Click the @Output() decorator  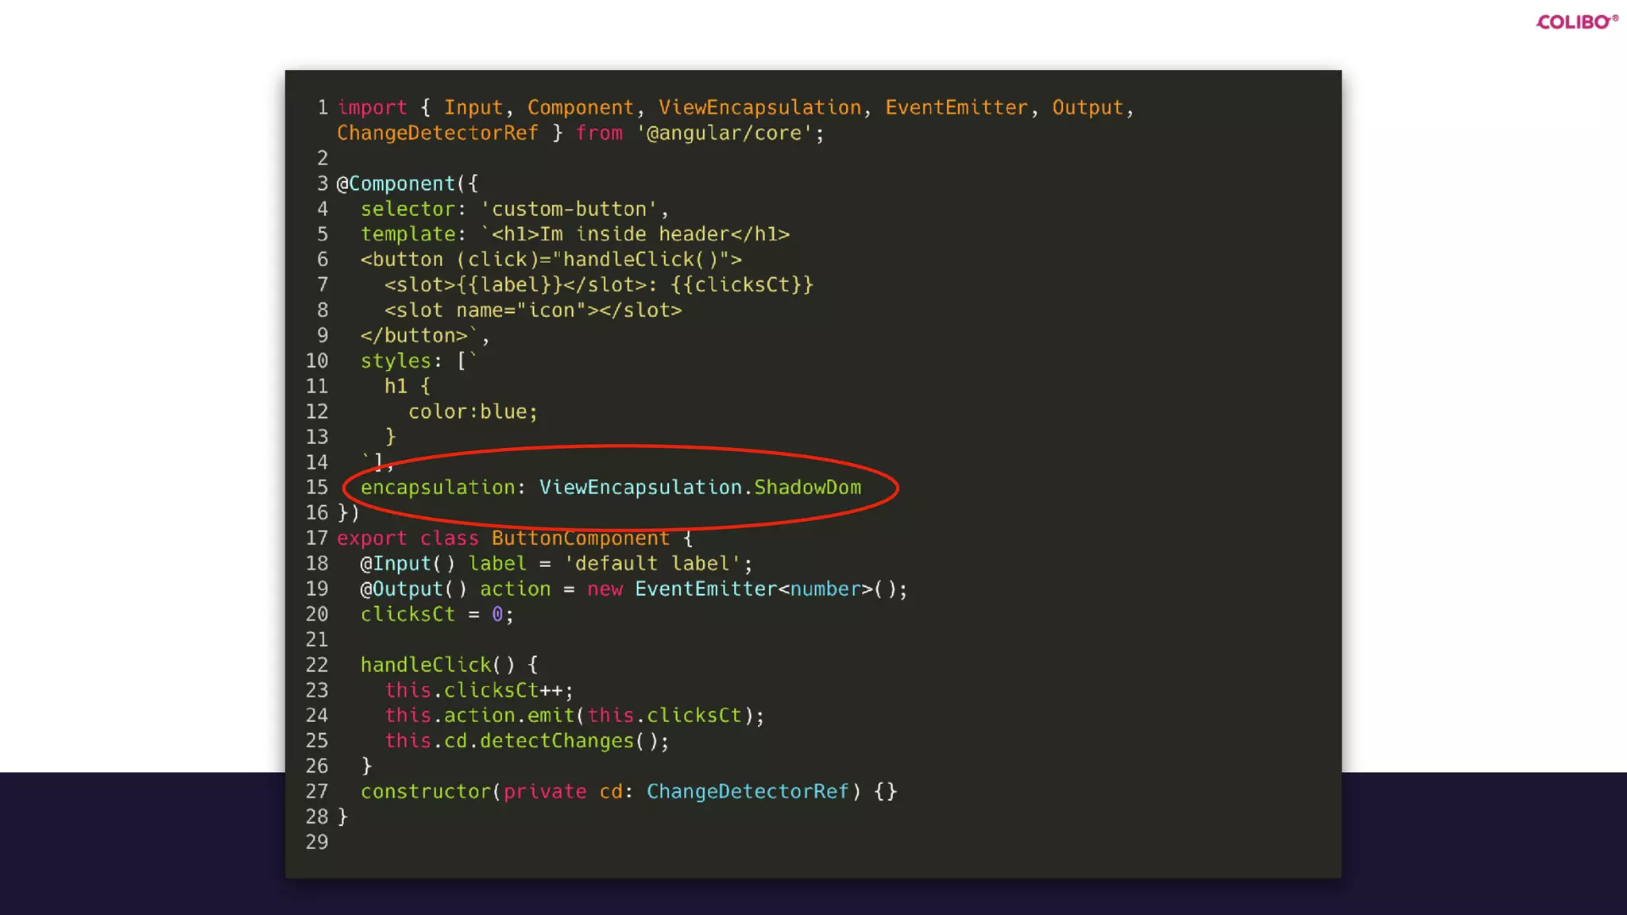[413, 589]
